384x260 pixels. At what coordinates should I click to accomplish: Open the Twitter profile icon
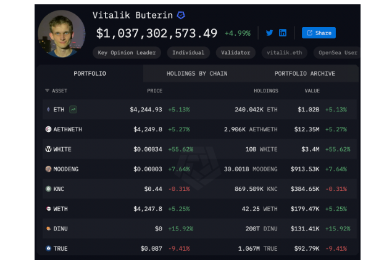tap(270, 33)
